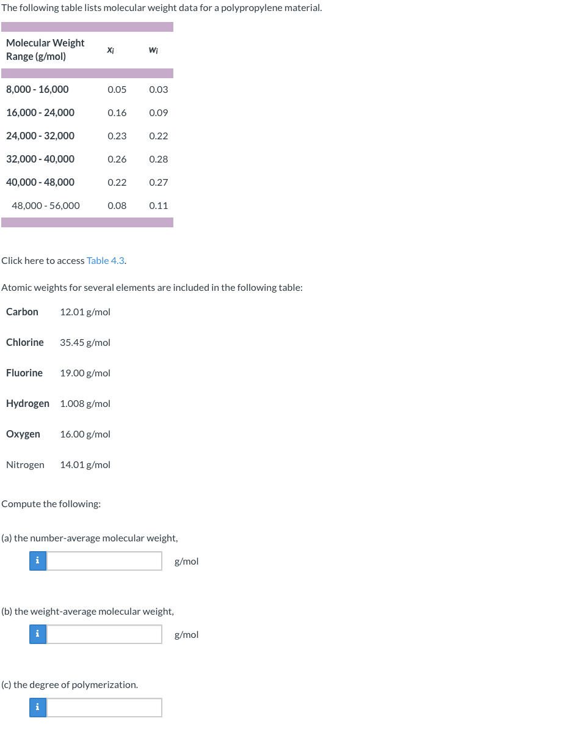Screen dimensions: 564x743
Task: Click the info icon beside the part (a) answer field
Action: tap(37, 560)
